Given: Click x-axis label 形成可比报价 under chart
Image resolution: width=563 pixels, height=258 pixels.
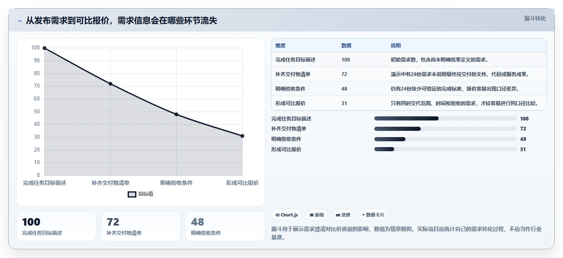Looking at the screenshot, I should (x=242, y=183).
